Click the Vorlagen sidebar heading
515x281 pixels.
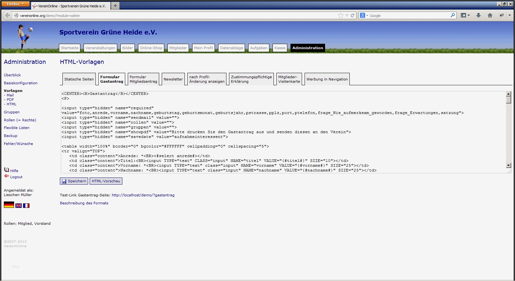pyautogui.click(x=13, y=91)
